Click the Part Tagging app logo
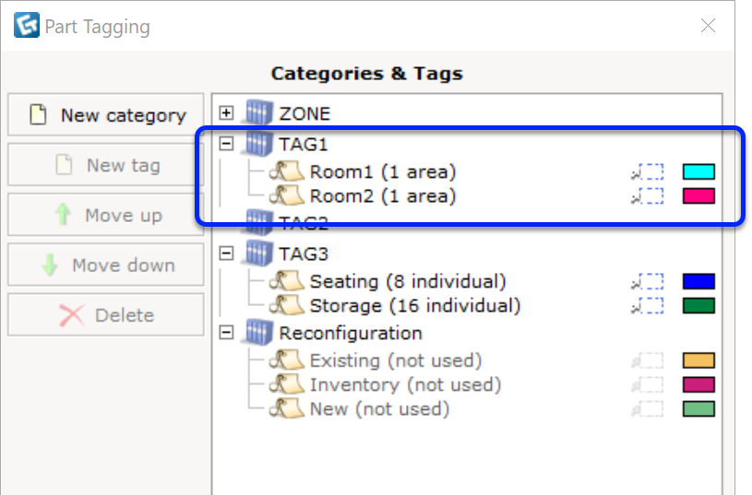Screen dimensions: 752x495 [27, 25]
